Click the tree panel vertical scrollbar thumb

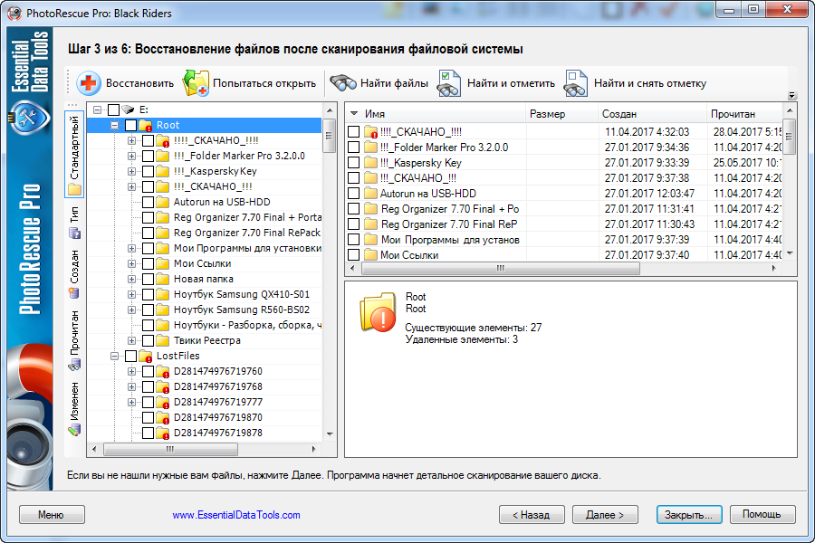329,136
